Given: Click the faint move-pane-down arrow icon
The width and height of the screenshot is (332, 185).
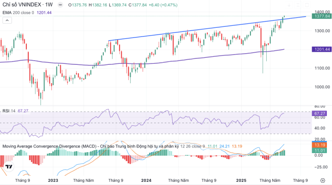Looking at the screenshot, I should click(289, 5).
